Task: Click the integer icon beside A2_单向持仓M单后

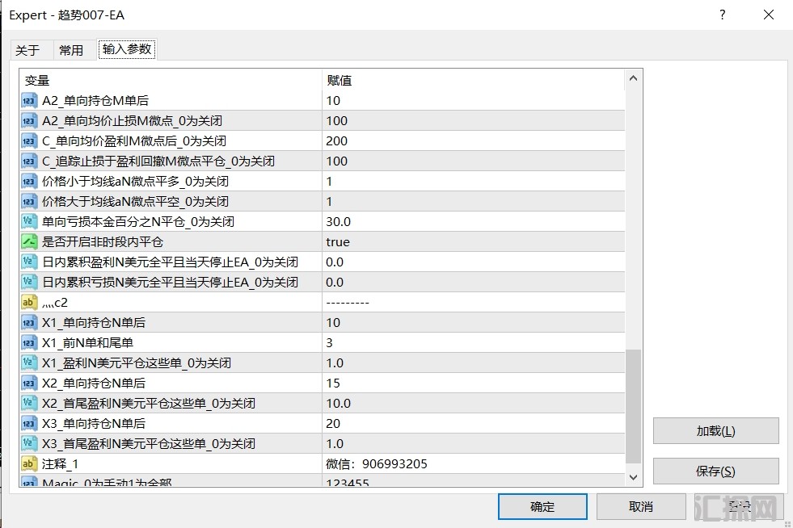Action: pyautogui.click(x=29, y=101)
